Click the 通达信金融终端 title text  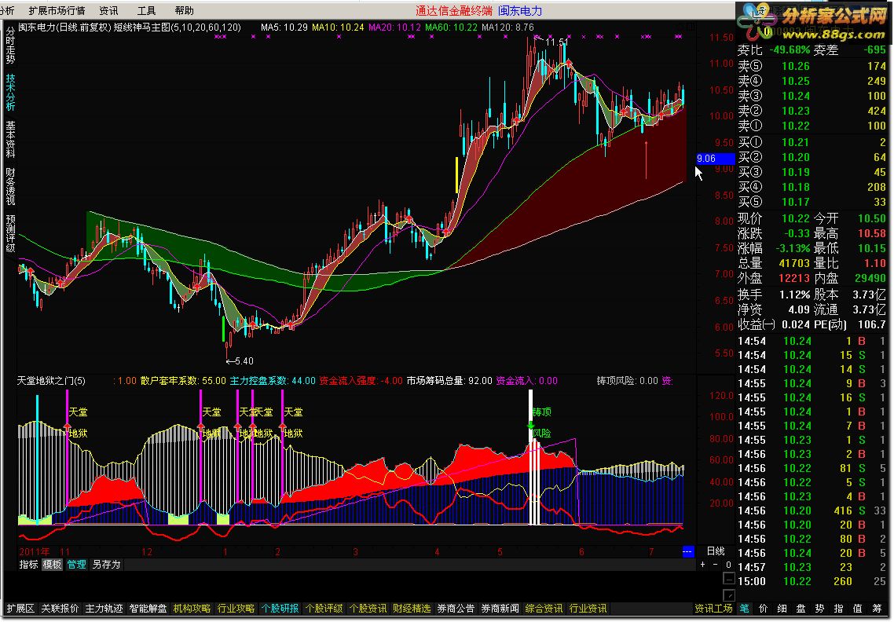(x=454, y=10)
